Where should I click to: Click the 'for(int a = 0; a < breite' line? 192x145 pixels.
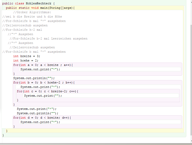click(43, 65)
